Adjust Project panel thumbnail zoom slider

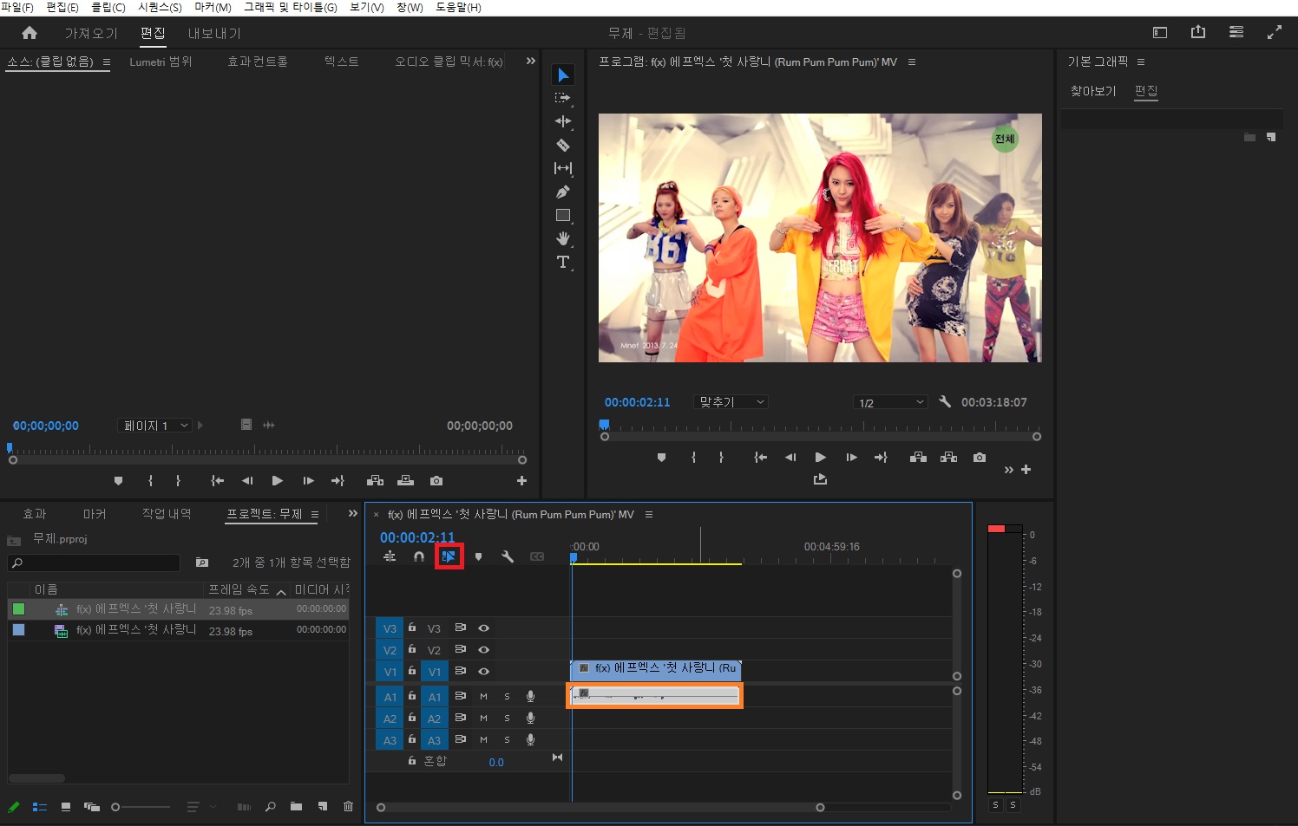[x=140, y=807]
